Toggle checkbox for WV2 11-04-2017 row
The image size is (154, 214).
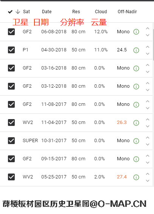[11, 123]
